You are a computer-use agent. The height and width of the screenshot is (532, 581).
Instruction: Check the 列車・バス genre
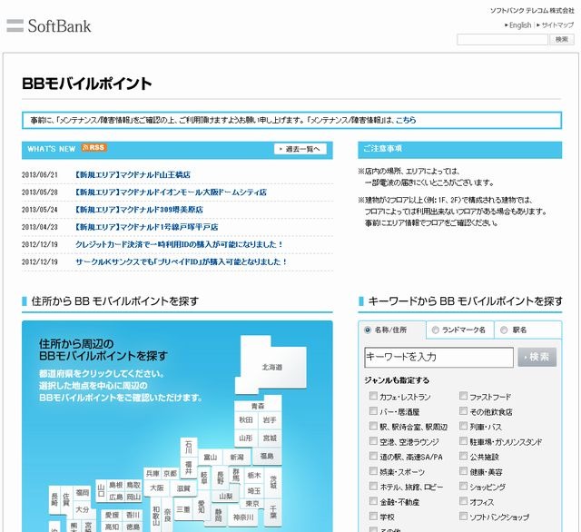pos(463,426)
